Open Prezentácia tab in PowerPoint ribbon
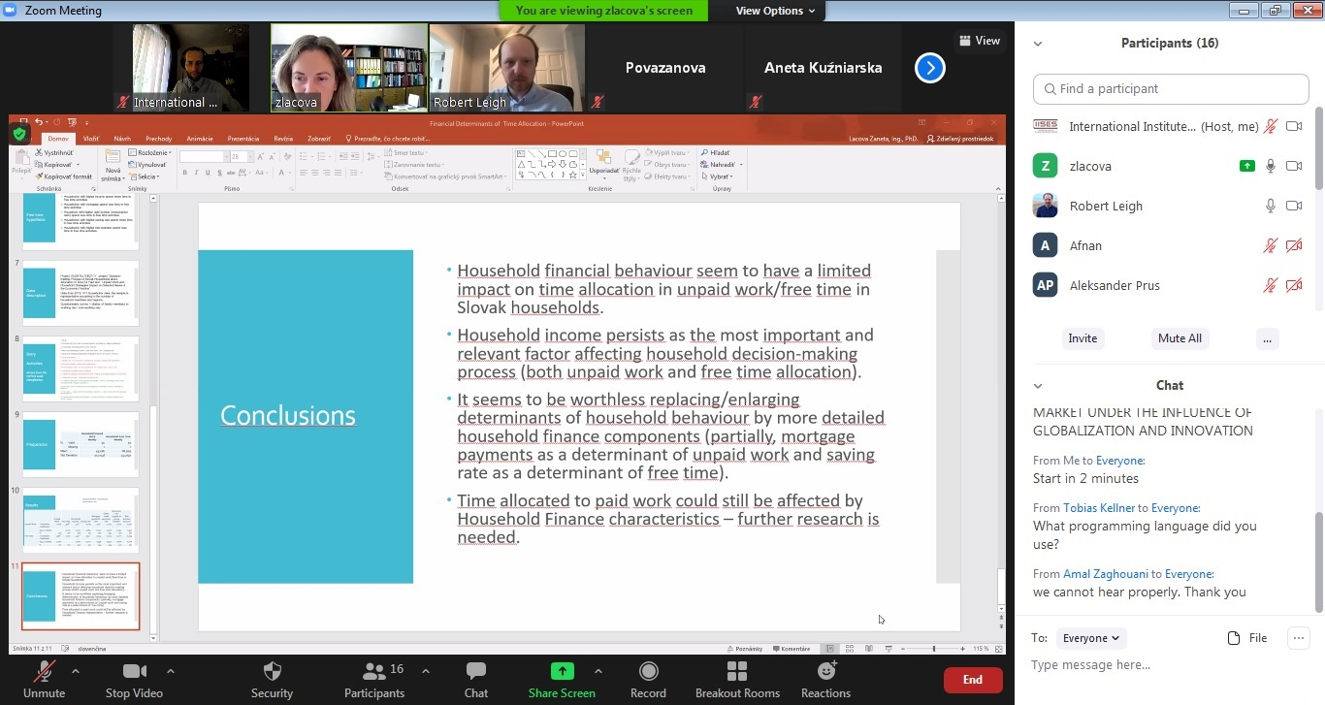 [x=243, y=139]
